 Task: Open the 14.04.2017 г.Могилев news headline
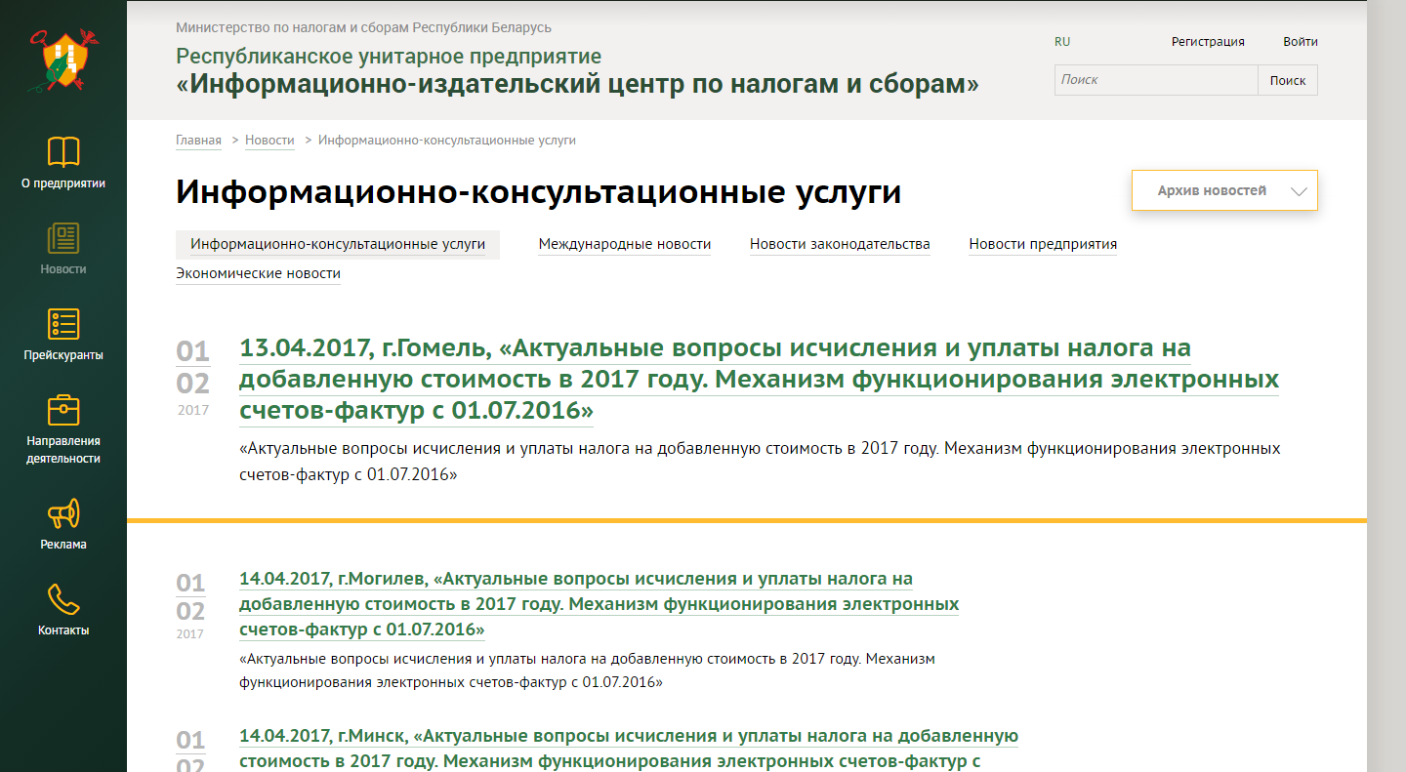pos(599,604)
